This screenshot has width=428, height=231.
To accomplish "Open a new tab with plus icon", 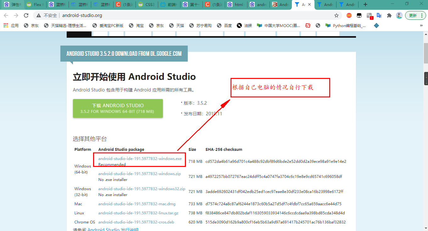I will click(365, 5).
